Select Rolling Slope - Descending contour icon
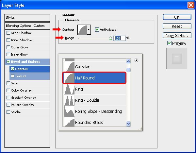 coord(69,111)
